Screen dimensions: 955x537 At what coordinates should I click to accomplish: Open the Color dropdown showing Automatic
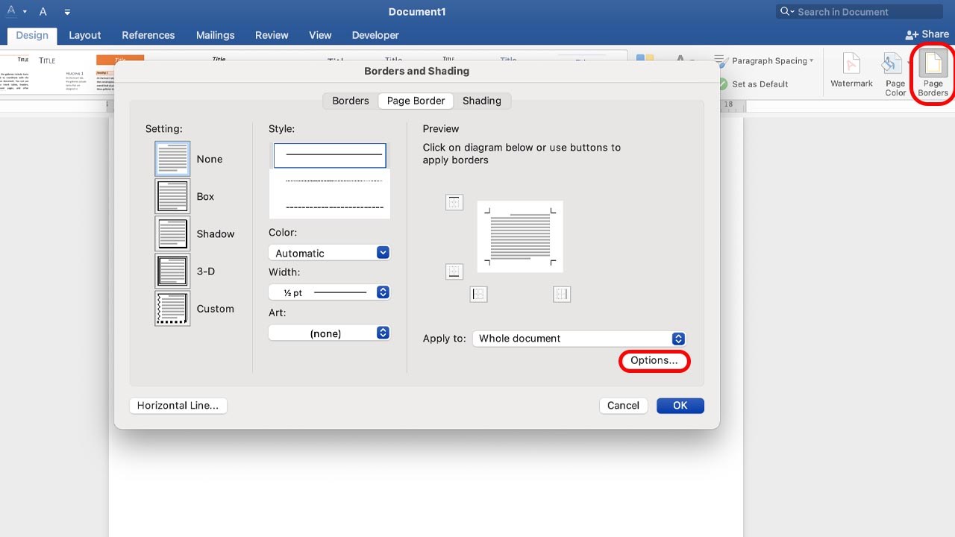click(x=329, y=253)
